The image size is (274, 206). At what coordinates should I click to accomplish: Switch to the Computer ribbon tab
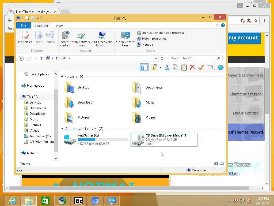click(41, 26)
